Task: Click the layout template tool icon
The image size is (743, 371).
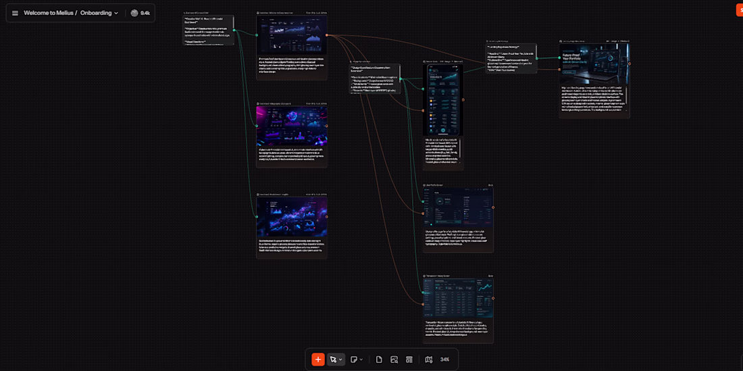Action: coord(409,359)
